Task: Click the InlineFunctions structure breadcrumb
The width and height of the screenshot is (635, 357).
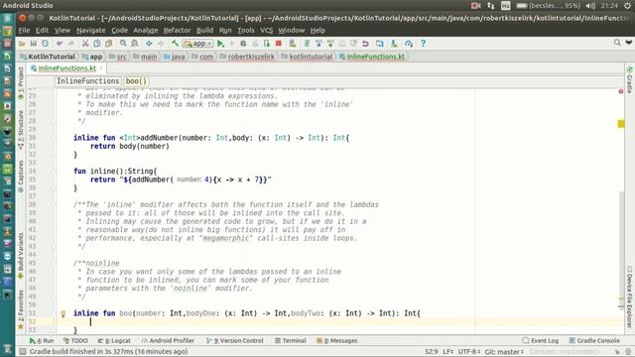Action: point(88,81)
